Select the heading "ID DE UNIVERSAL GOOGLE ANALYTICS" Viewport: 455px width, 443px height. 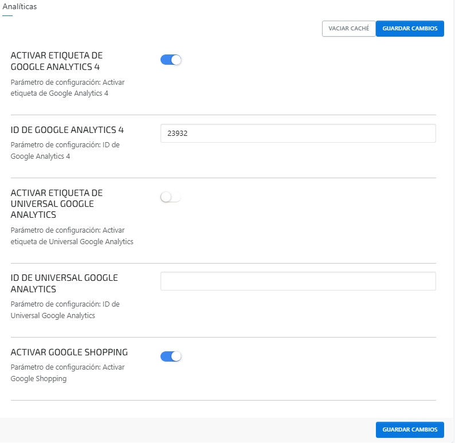(64, 284)
